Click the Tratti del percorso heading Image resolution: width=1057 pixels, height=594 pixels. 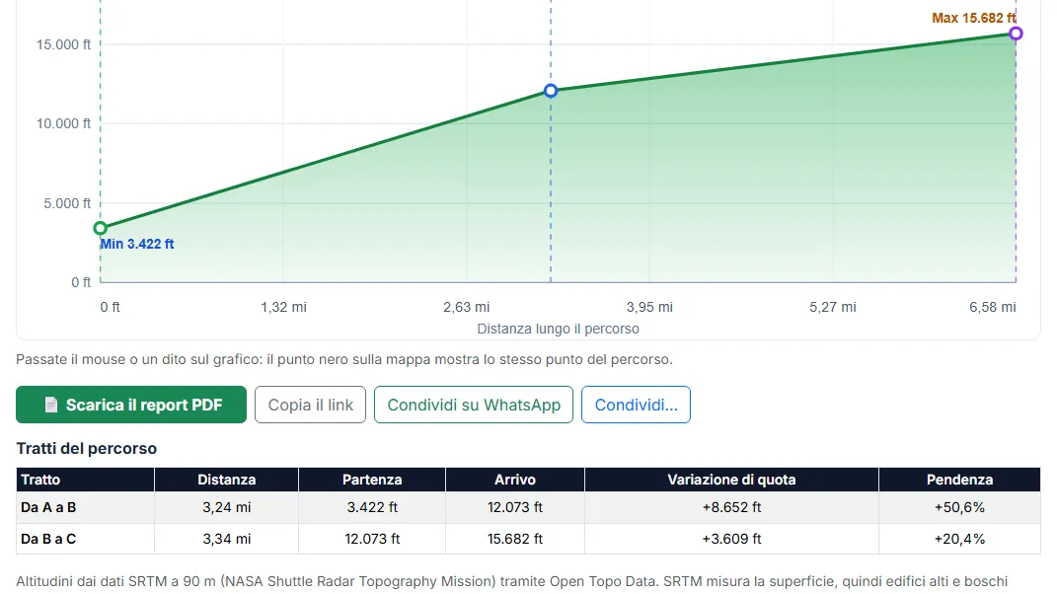[x=86, y=448]
